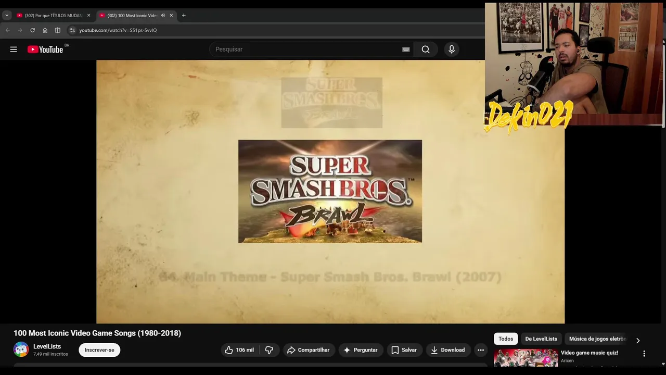Open options menu for 'Video game music quiz!'

point(644,354)
